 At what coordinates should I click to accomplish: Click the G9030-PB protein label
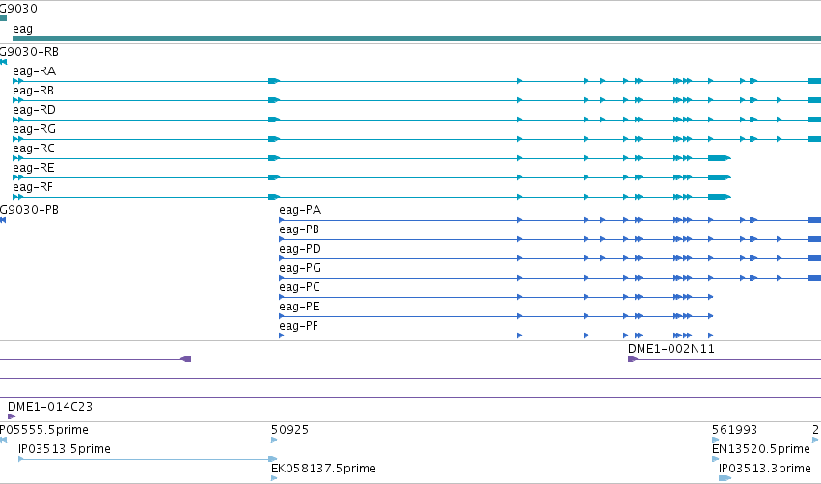29,210
